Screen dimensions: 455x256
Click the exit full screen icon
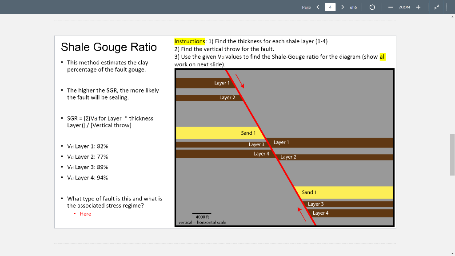click(x=437, y=7)
